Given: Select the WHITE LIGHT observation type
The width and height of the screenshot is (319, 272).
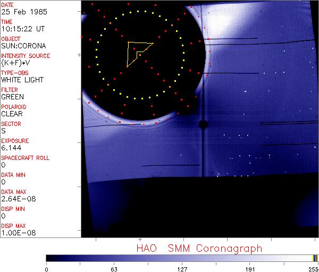Looking at the screenshot, I should pos(22,80).
